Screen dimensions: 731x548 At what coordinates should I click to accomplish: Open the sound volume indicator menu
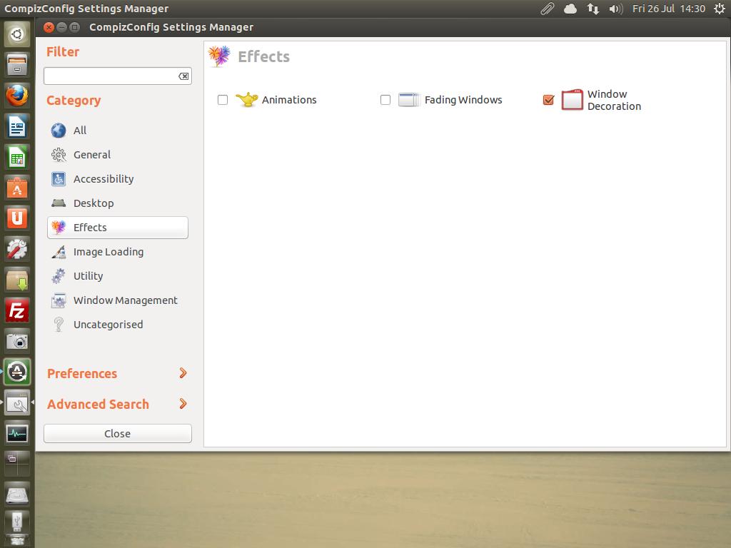tap(615, 9)
